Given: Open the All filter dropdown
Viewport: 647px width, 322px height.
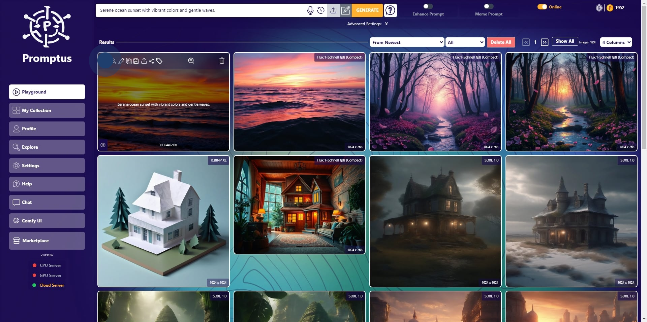Looking at the screenshot, I should point(465,42).
